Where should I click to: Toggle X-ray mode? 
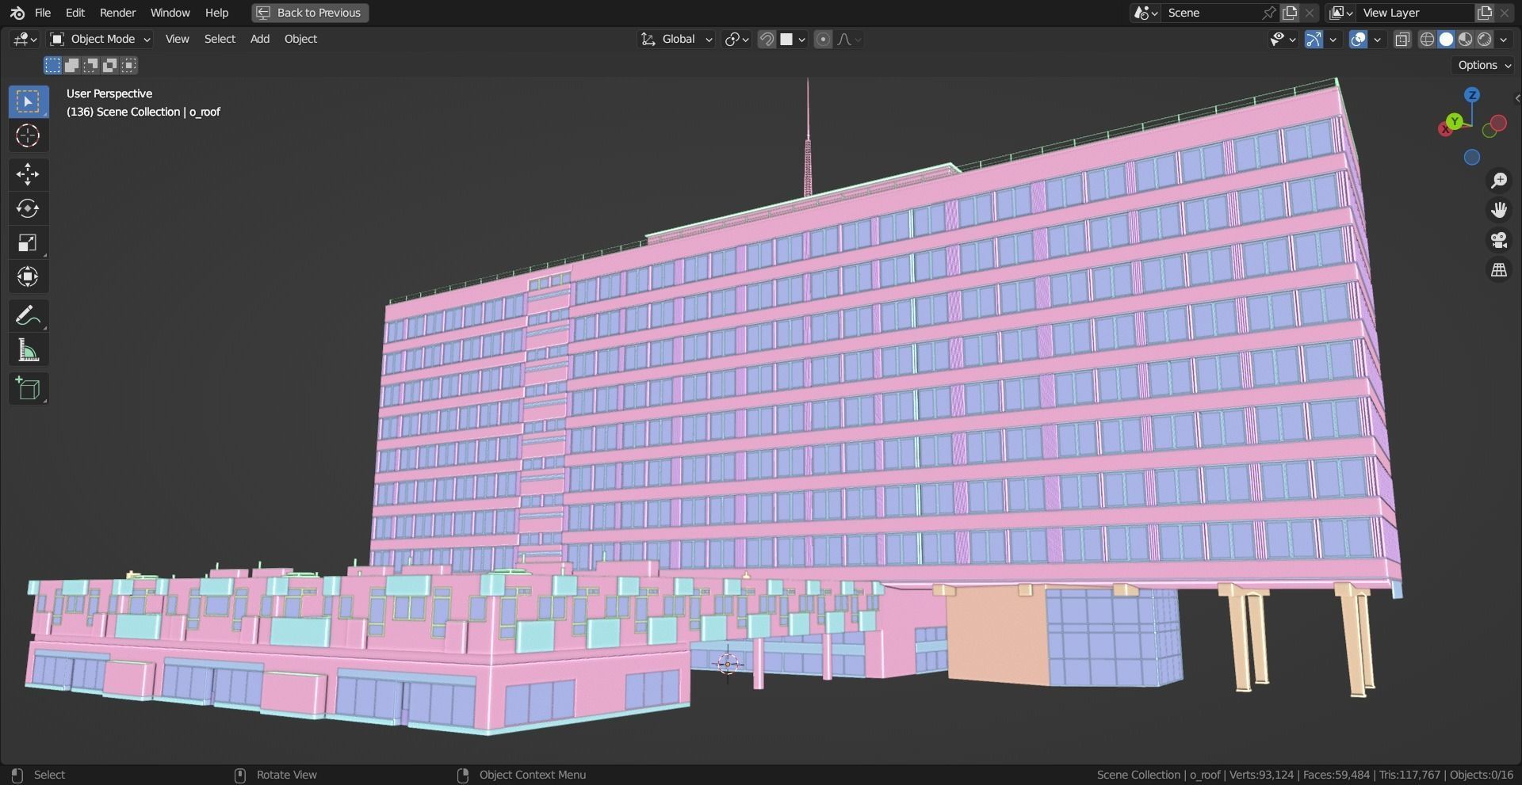pos(1402,39)
